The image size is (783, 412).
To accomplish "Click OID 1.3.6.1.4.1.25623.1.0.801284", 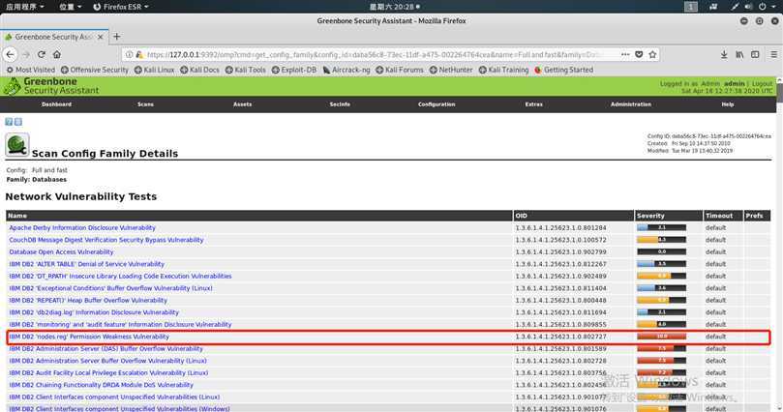I will click(560, 227).
